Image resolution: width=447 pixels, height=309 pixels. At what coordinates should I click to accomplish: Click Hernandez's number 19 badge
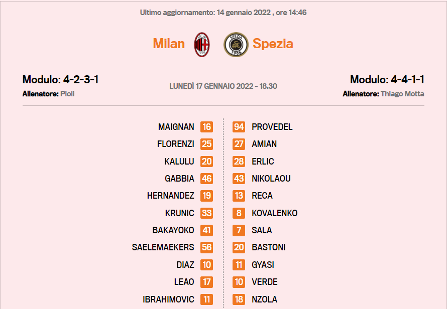[x=207, y=196]
